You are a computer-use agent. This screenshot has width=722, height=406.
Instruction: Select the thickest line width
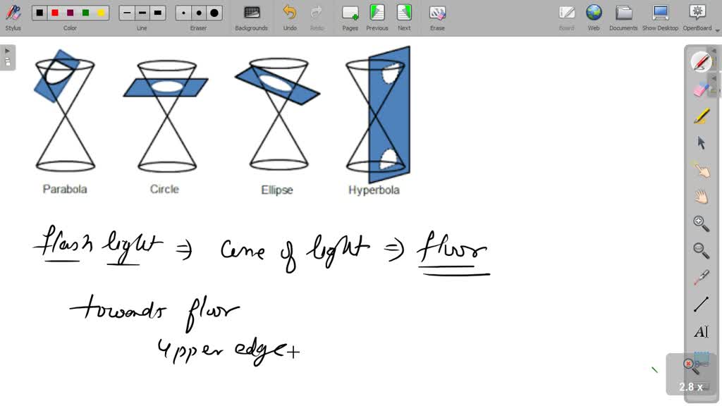tap(158, 12)
